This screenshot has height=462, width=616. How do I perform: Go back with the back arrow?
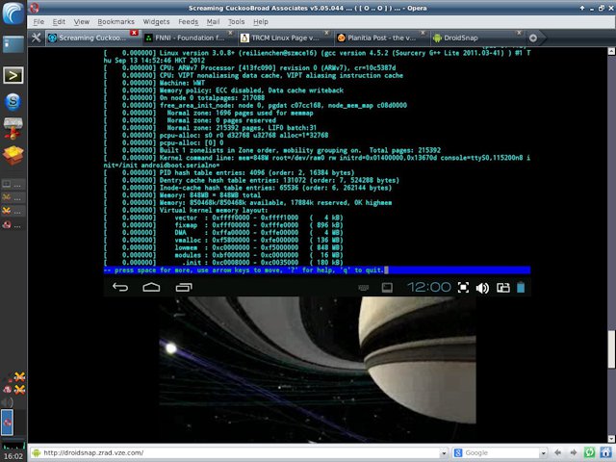[x=557, y=452]
